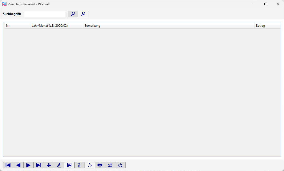
Task: Print the list with printer icon
Action: pos(100,165)
